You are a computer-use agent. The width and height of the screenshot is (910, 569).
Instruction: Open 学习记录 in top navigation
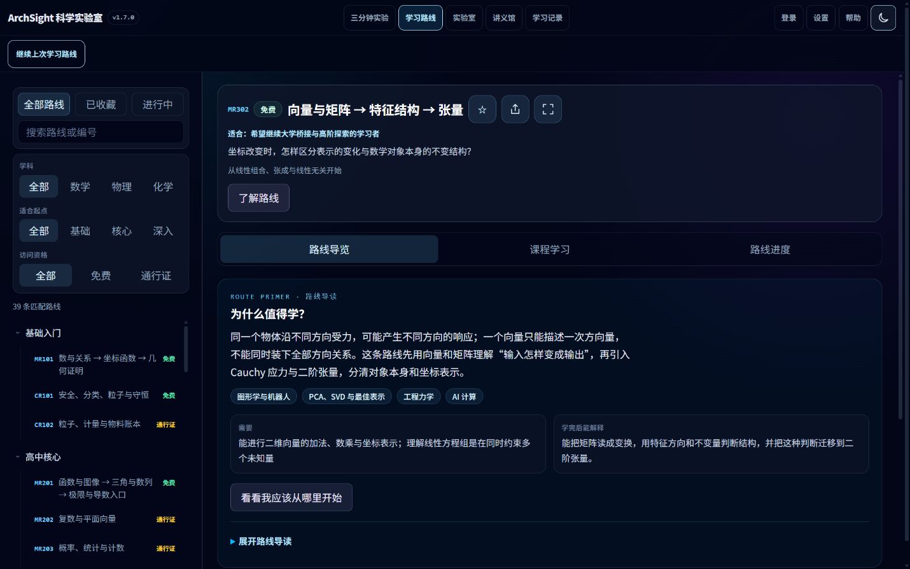click(547, 18)
